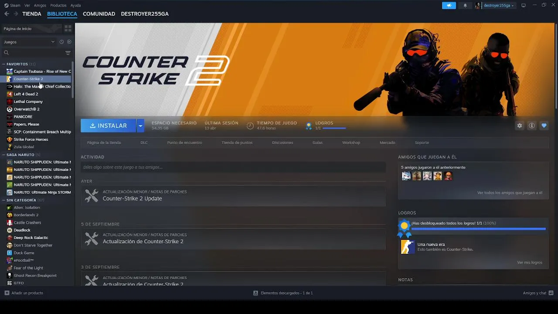Open game settings gear icon
This screenshot has width=558, height=314.
pos(520,126)
